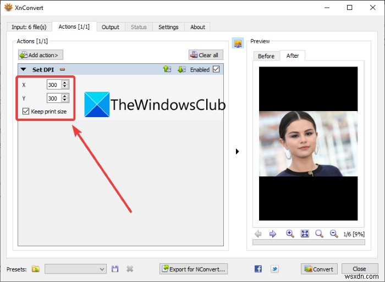Open presets folder icon

(x=36, y=269)
